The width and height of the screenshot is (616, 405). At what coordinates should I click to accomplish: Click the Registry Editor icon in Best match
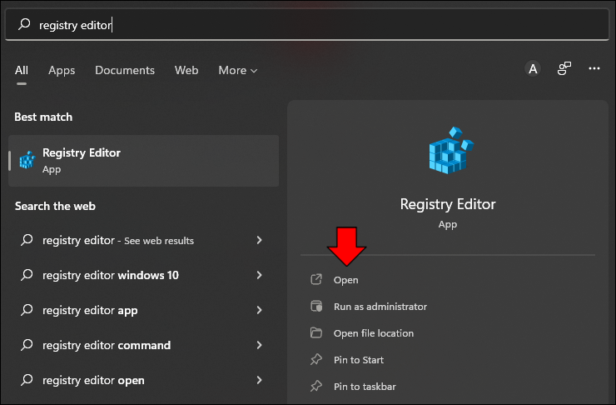coord(27,160)
